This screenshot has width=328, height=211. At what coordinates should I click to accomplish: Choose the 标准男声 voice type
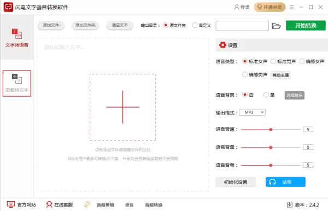point(283,61)
